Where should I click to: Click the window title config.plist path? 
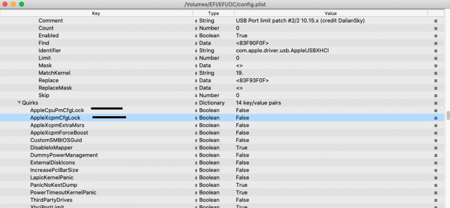(x=225, y=5)
